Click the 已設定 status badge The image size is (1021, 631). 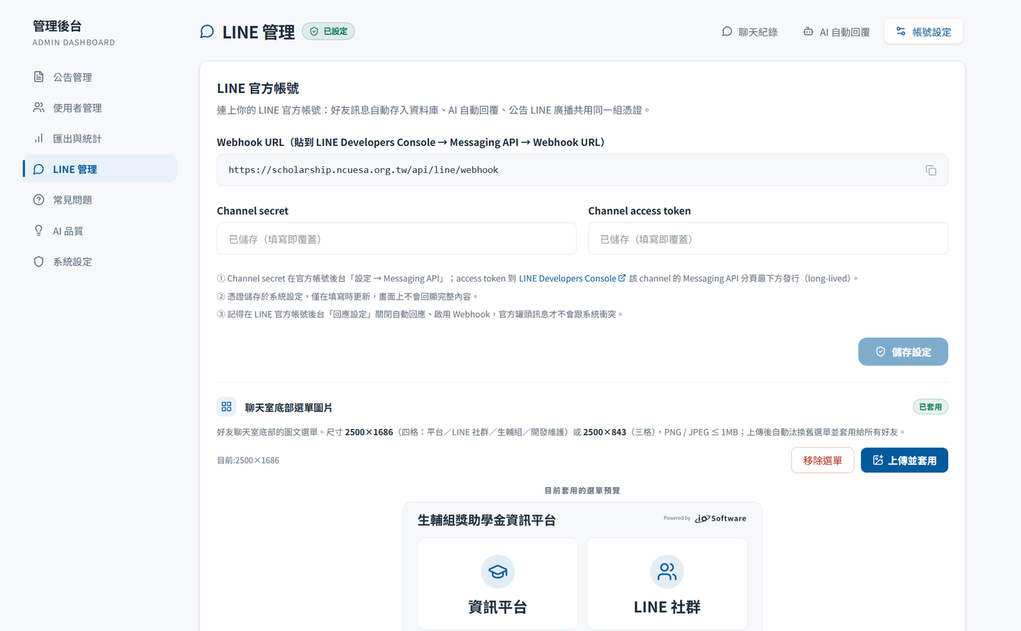click(x=328, y=31)
